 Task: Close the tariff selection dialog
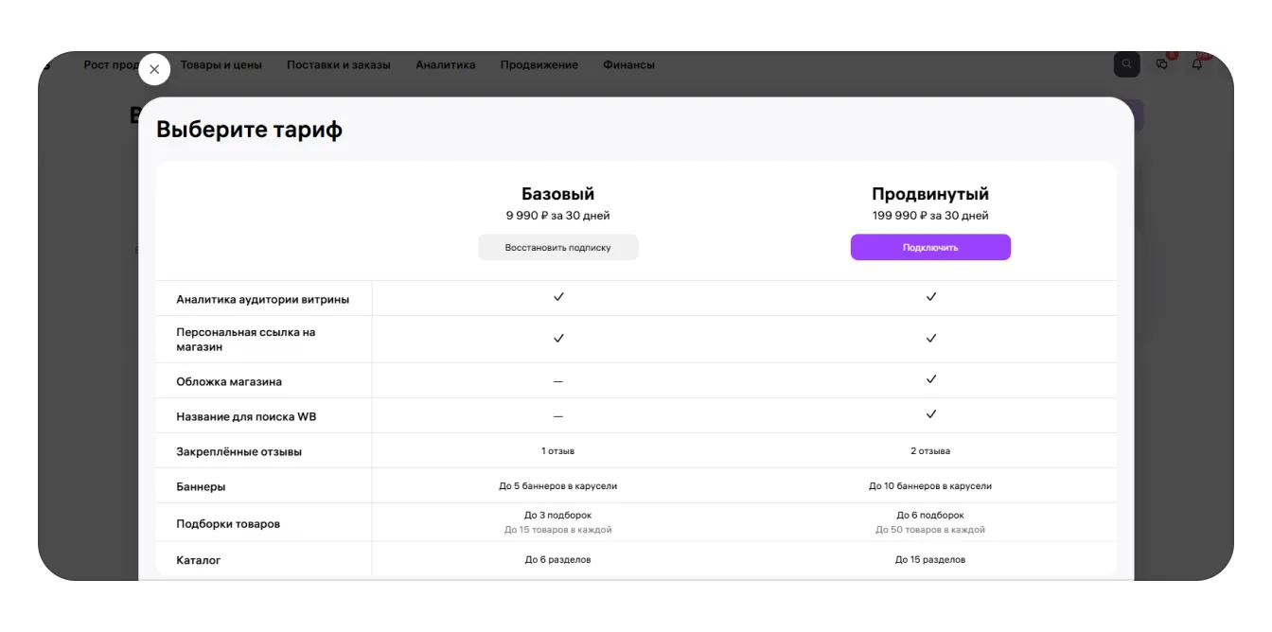pos(154,69)
